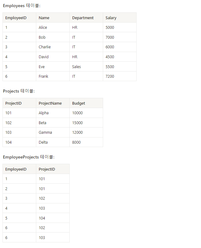Image resolution: width=201 pixels, height=248 pixels.
Task: Select Frank's salary value 7200
Action: point(120,76)
